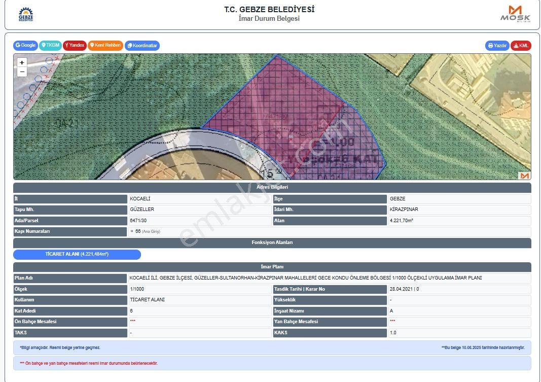Select the GÜZELLER Tapu Mh. value
Screen dimensions: 541x382
point(142,210)
